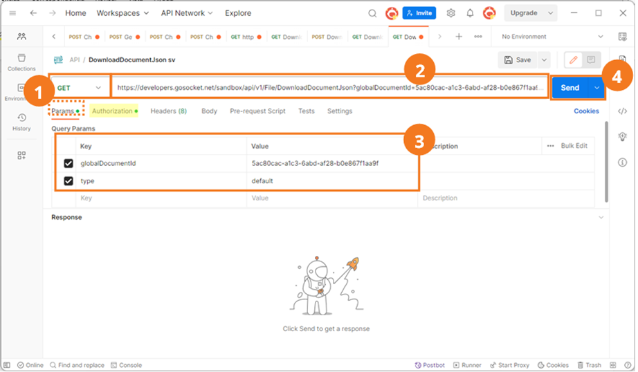This screenshot has height=372, width=638.
Task: Uncheck the type parameter
Action: click(69, 181)
